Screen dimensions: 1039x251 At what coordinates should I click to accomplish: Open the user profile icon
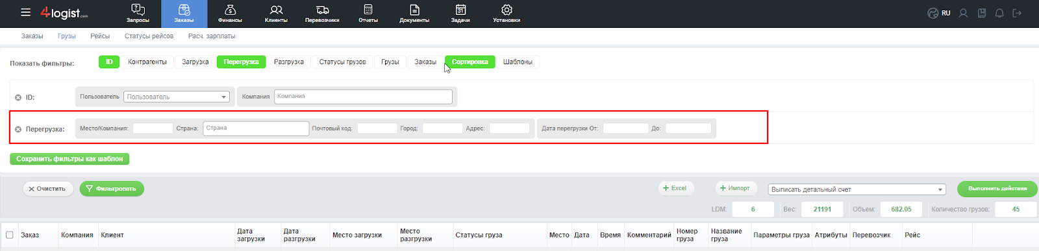pos(964,13)
